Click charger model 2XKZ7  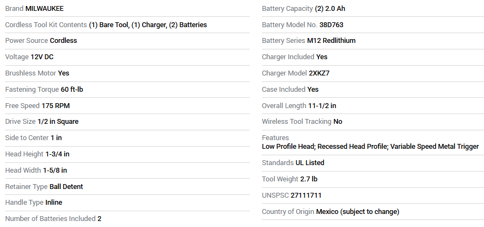[x=319, y=73]
